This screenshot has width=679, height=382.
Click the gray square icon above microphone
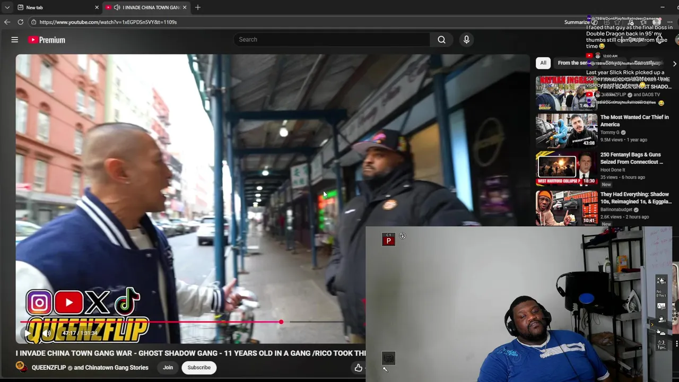coord(388,358)
